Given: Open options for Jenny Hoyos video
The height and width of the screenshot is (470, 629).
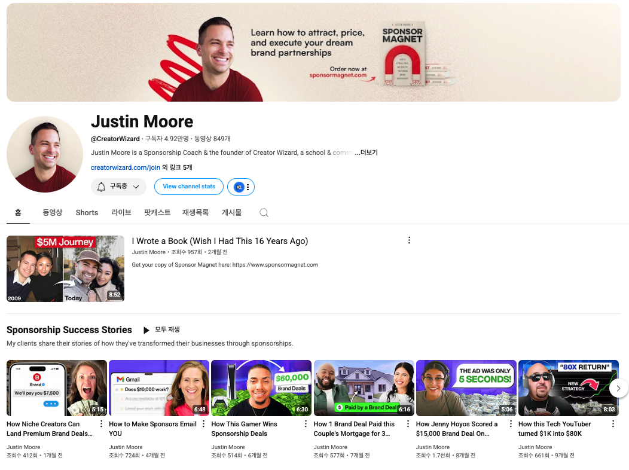Looking at the screenshot, I should click(511, 424).
